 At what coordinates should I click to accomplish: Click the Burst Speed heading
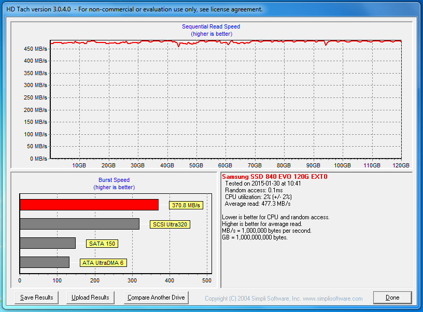coord(114,180)
